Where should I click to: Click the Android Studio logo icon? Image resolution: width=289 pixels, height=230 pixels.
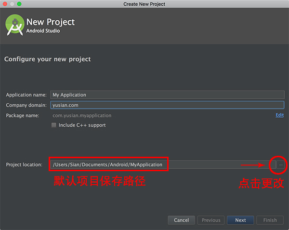[x=14, y=25]
